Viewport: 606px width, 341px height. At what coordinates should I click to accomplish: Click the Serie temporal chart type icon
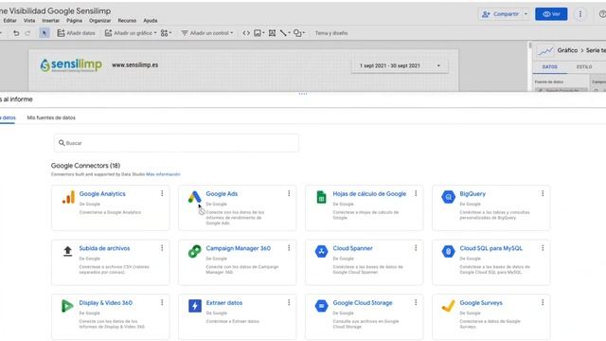tap(545, 50)
